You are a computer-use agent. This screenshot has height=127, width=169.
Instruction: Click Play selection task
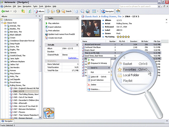pyautogui.click(x=54, y=23)
